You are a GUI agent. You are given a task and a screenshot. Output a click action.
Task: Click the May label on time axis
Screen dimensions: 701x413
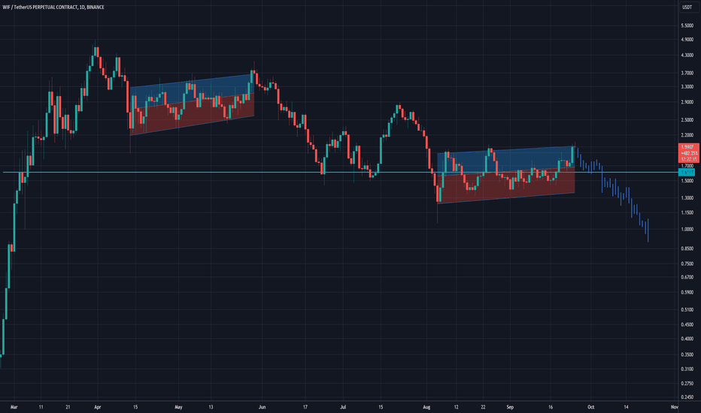(178, 407)
